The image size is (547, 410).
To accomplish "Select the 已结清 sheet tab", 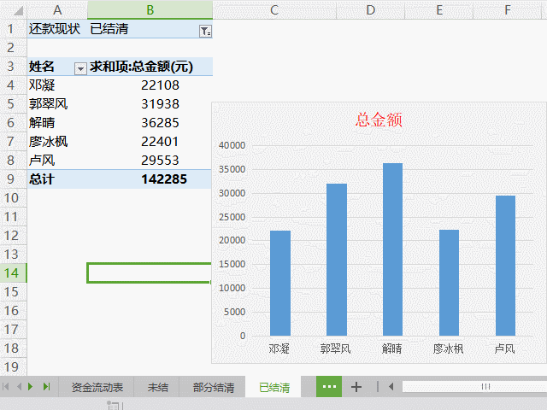I will pyautogui.click(x=273, y=387).
